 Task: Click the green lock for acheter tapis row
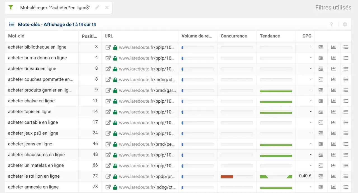(x=115, y=112)
